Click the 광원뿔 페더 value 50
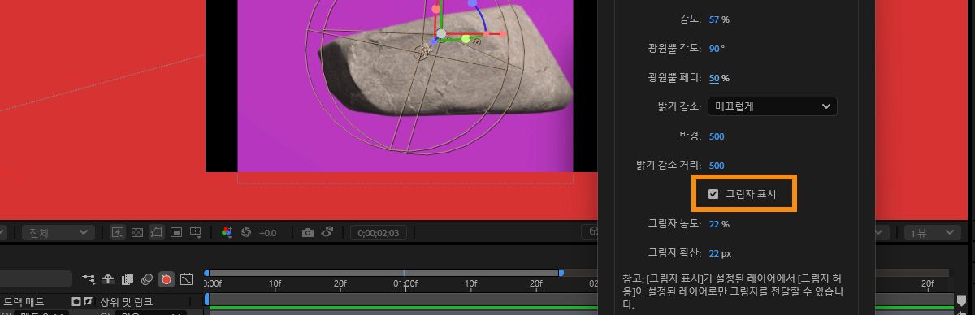 [x=714, y=78]
